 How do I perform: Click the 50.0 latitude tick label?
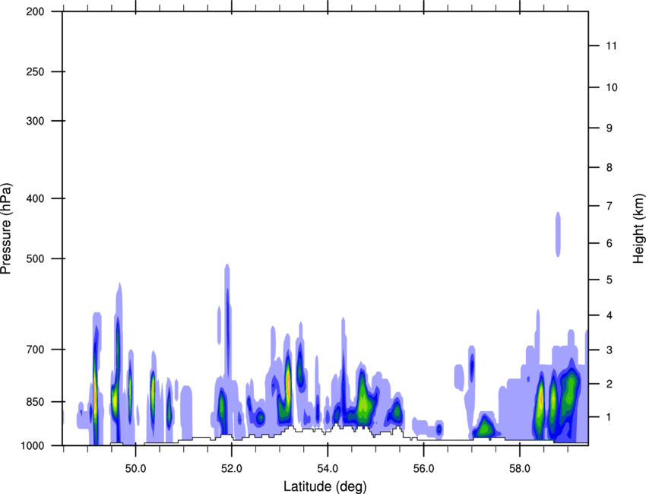coord(135,469)
